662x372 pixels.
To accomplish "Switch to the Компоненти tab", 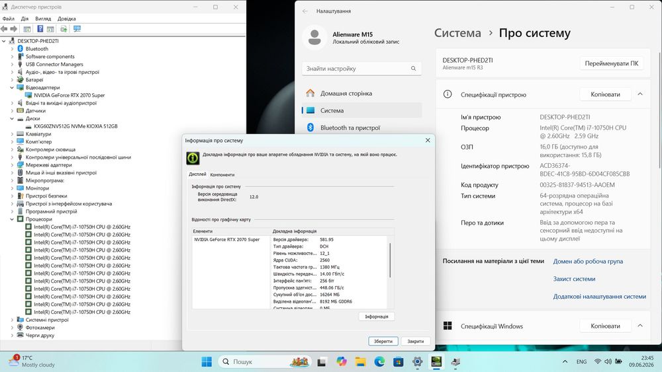I will (222, 174).
